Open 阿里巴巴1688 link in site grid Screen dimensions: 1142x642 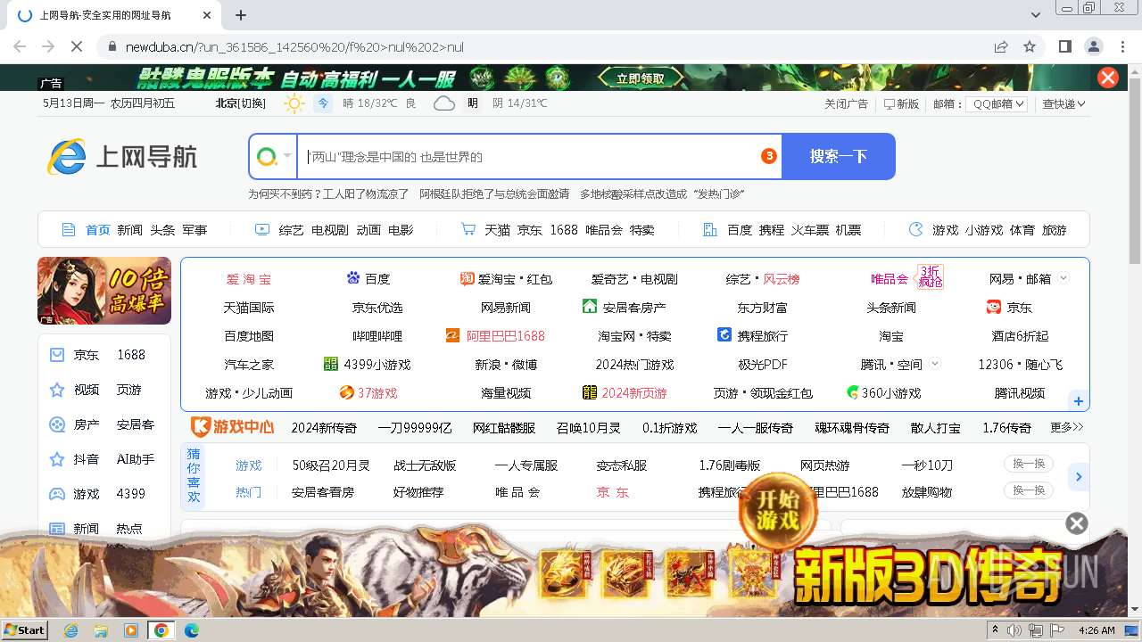point(506,336)
